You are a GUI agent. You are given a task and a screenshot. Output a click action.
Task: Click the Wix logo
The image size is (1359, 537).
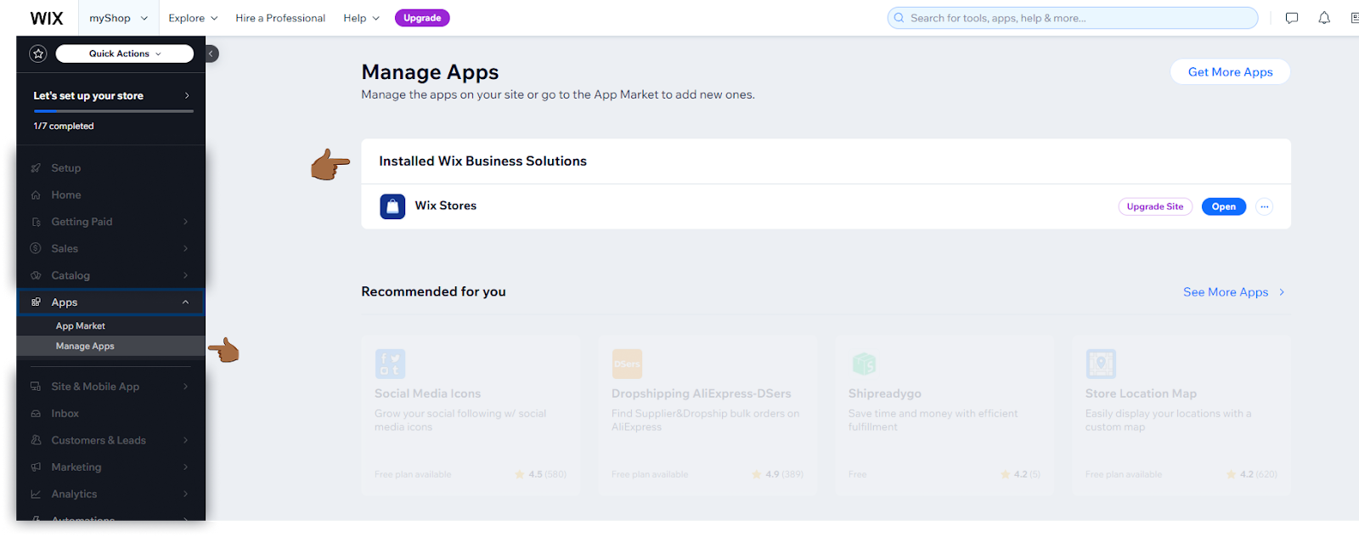47,18
